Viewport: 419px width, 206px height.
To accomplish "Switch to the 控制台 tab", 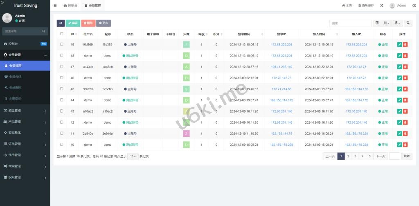I will coord(70,6).
